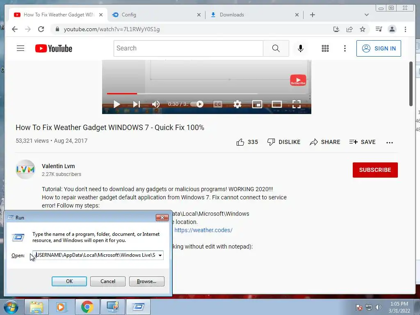420x315 pixels.
Task: Click the video progress bar
Action: click(x=207, y=94)
